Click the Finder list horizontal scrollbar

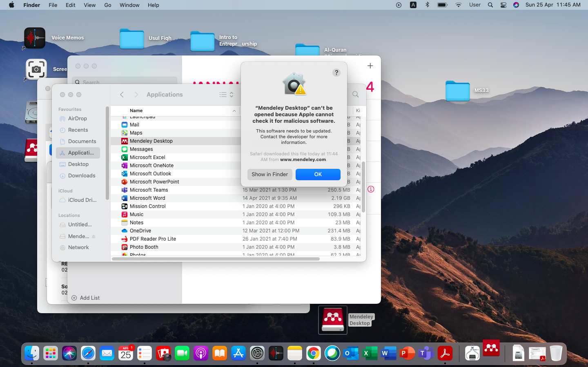click(x=216, y=259)
